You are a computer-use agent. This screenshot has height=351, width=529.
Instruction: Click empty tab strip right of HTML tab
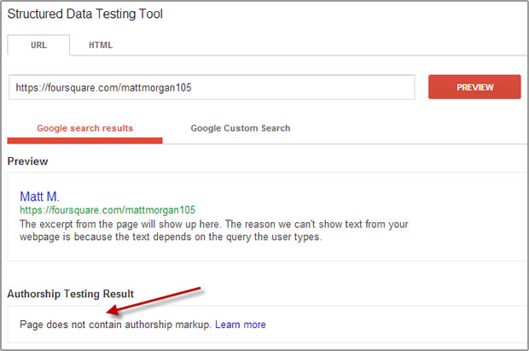[x=321, y=45]
